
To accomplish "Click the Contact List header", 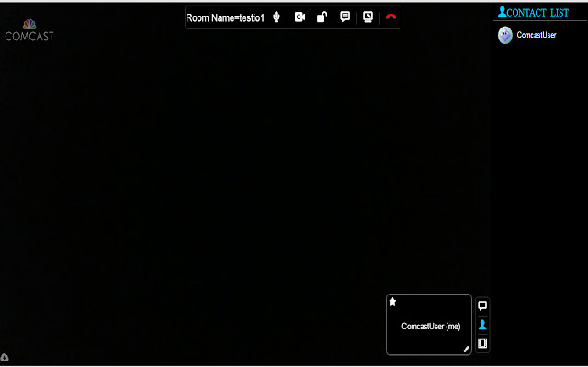I will (x=533, y=12).
